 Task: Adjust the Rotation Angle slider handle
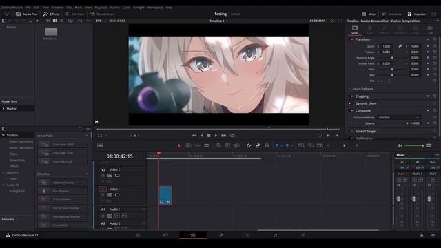click(392, 58)
